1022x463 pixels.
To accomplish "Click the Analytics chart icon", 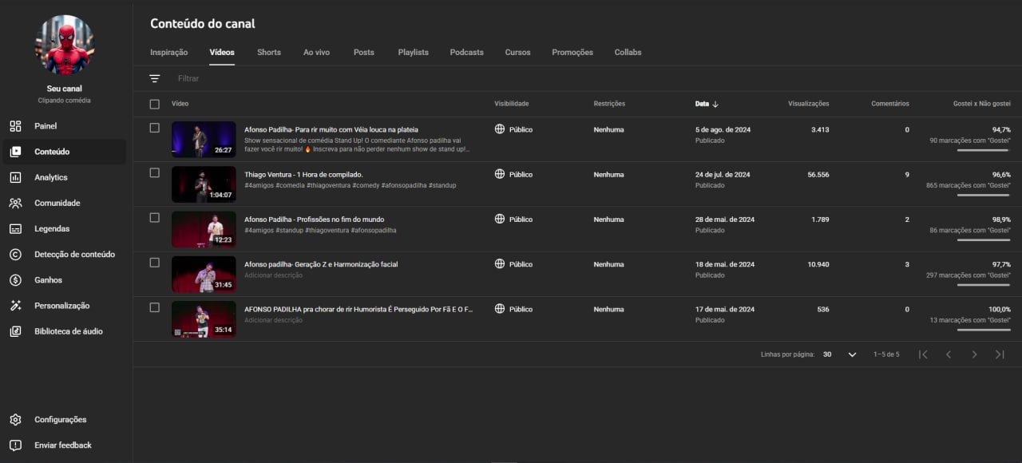I will click(15, 177).
